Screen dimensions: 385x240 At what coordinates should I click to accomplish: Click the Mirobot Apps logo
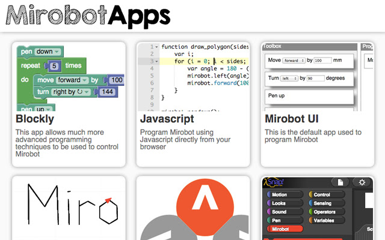click(x=88, y=16)
